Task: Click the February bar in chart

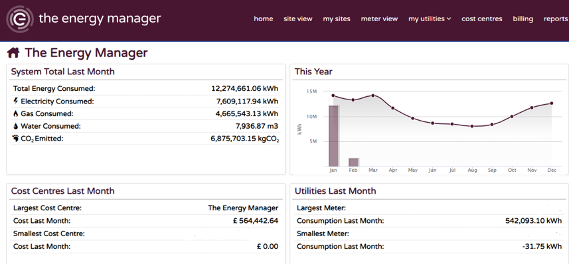Action: [353, 163]
